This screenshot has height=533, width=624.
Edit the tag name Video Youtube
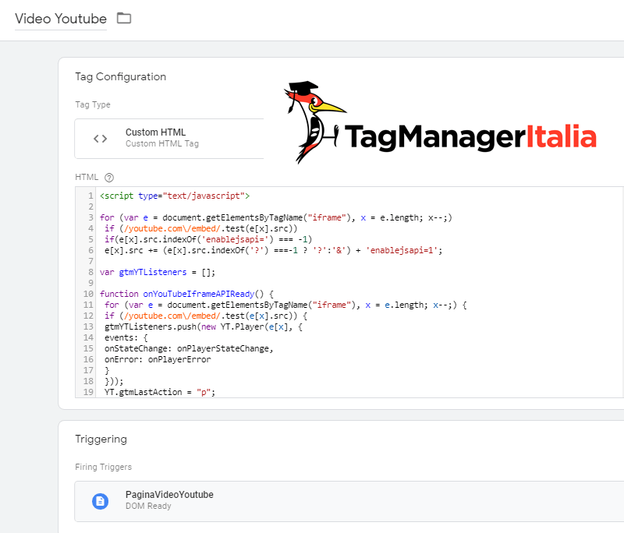coord(61,19)
